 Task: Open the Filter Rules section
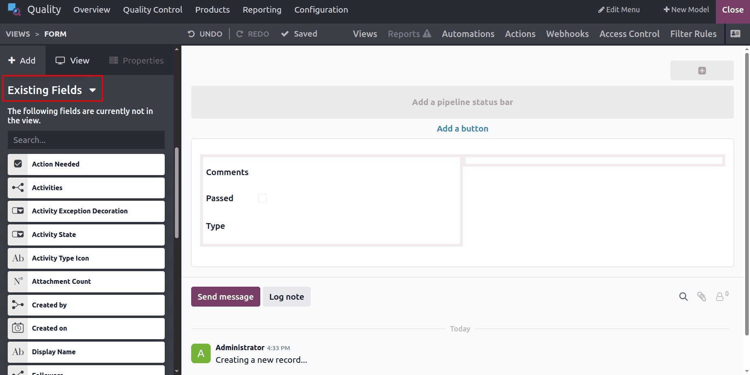pyautogui.click(x=693, y=34)
